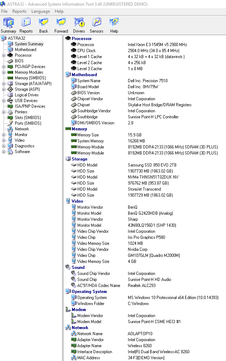
Task: Expand the Processor tree node
Action: tap(4, 55)
